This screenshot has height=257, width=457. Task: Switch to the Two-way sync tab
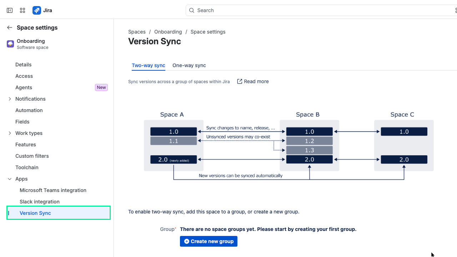tap(149, 65)
